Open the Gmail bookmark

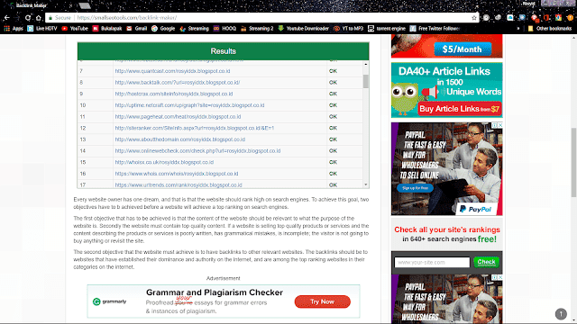point(136,28)
